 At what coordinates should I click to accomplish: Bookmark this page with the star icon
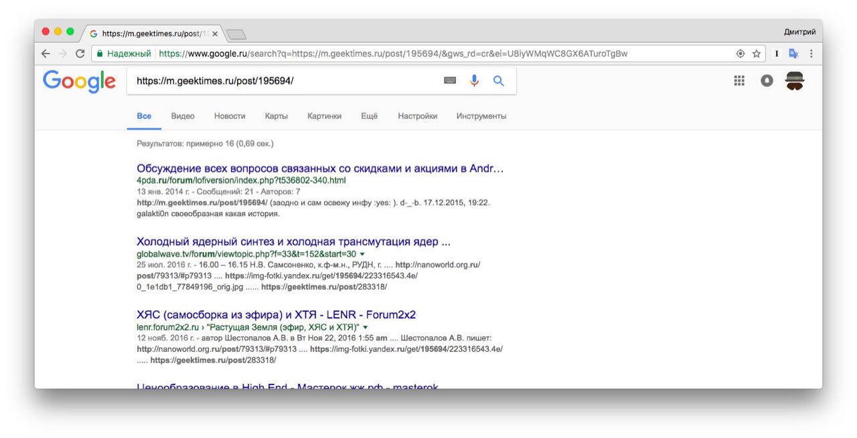coord(757,53)
